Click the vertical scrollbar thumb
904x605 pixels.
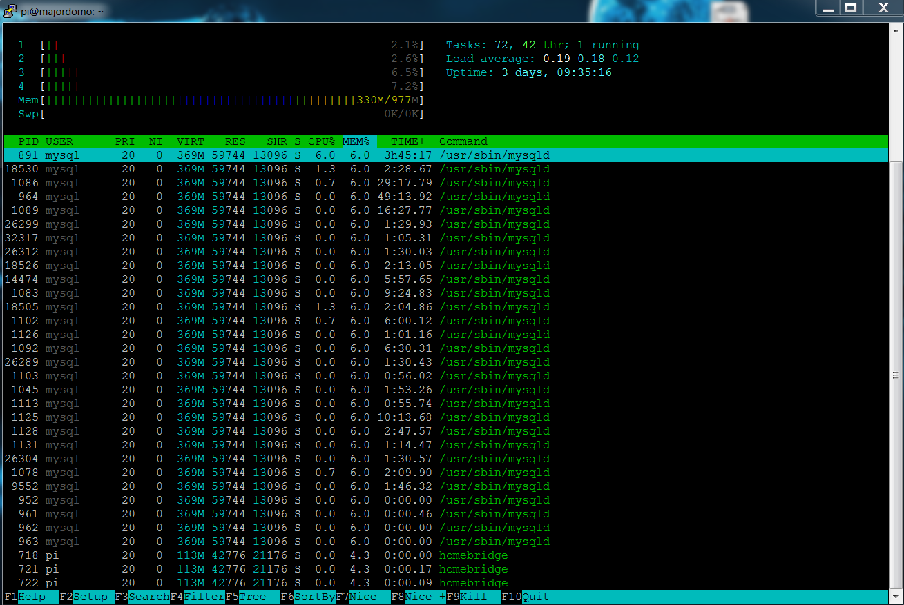click(x=896, y=375)
